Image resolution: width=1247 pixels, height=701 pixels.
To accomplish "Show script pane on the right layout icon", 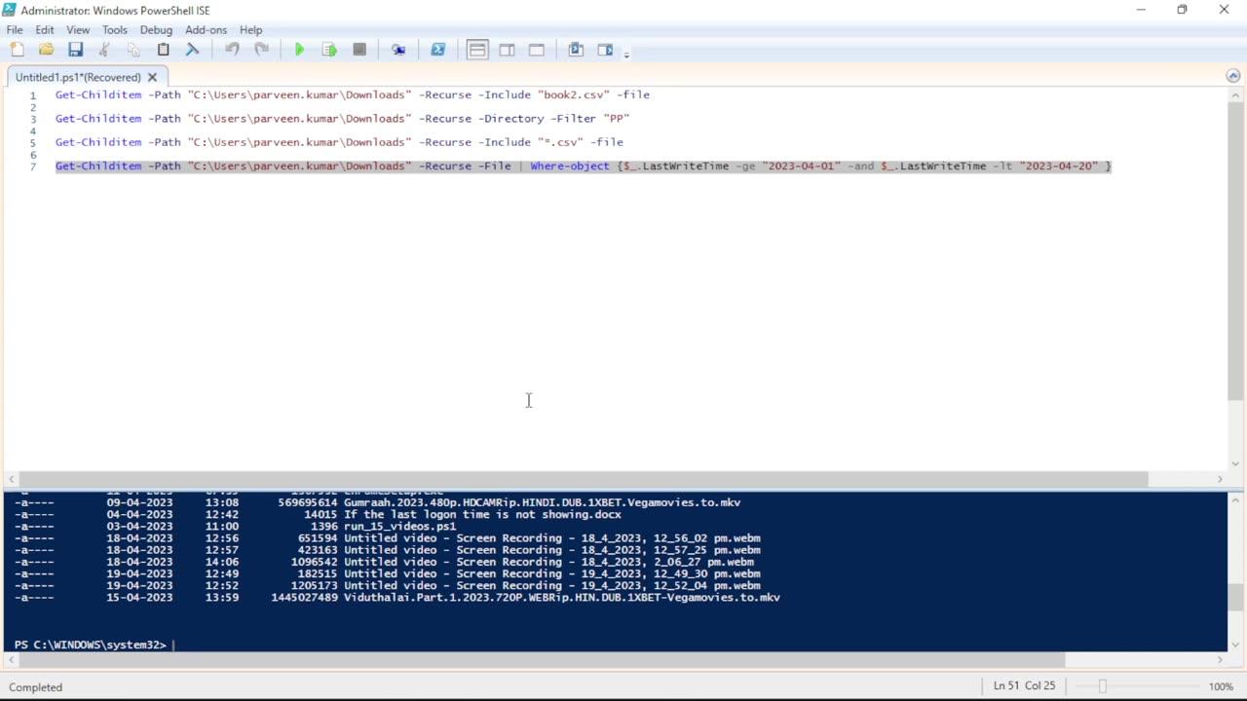I will pos(507,50).
